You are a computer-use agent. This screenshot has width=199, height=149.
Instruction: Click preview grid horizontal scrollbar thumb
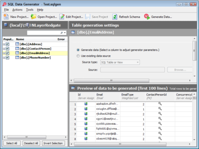click(x=120, y=144)
